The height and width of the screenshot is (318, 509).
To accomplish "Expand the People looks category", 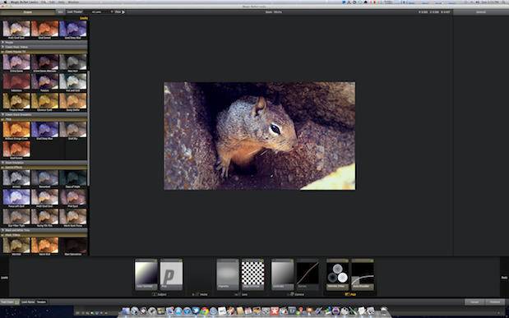I will pyautogui.click(x=44, y=42).
